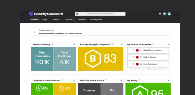The width and height of the screenshot is (195, 95).
Task: Click help icon next to Company Score Distribution
Action: coord(62,80)
